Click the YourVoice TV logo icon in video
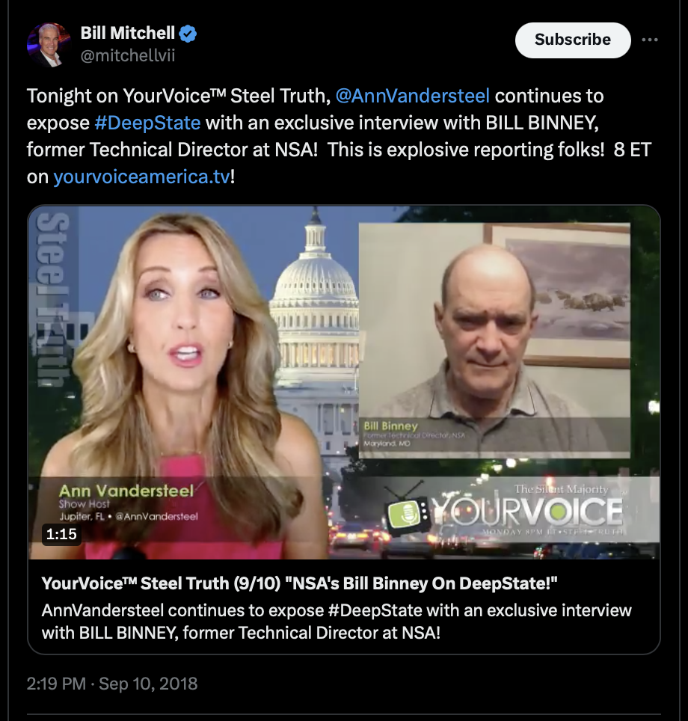Viewport: 688px width, 721px height. pos(408,510)
